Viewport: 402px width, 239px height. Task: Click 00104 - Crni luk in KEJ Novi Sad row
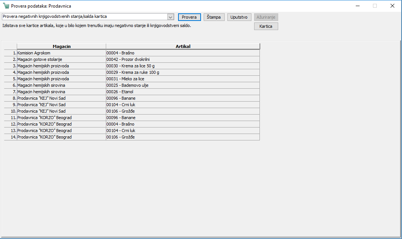(183, 105)
